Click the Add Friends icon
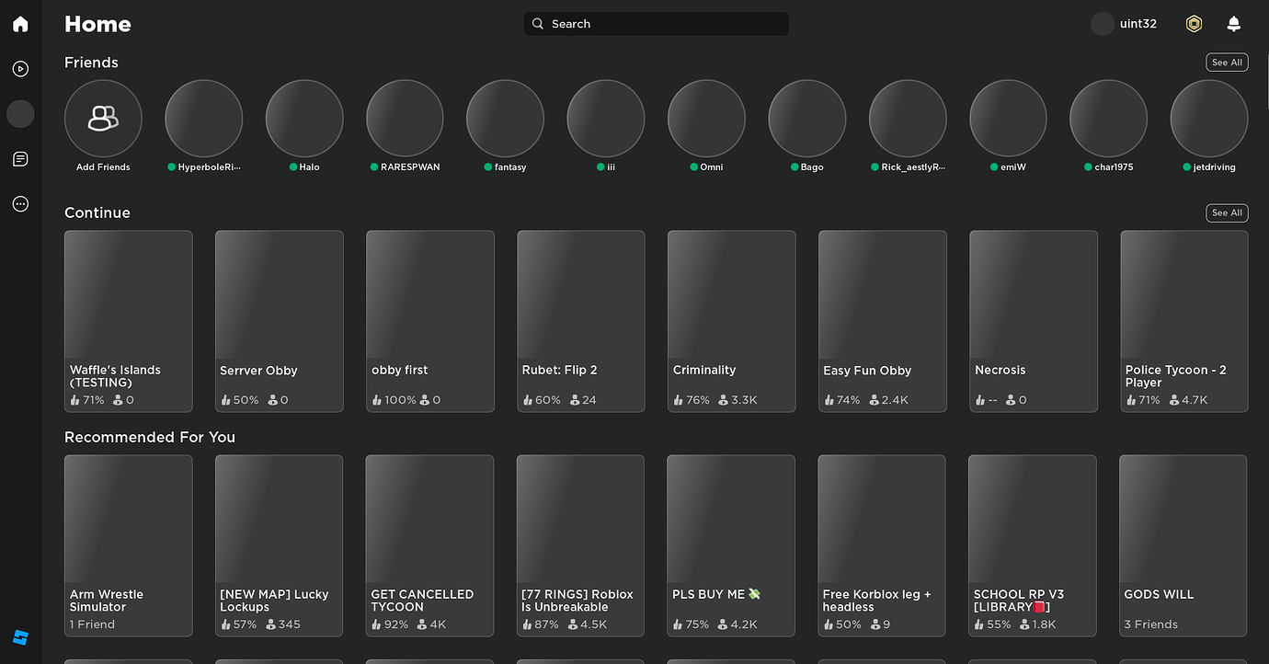Viewport: 1269px width, 664px height. pos(103,119)
